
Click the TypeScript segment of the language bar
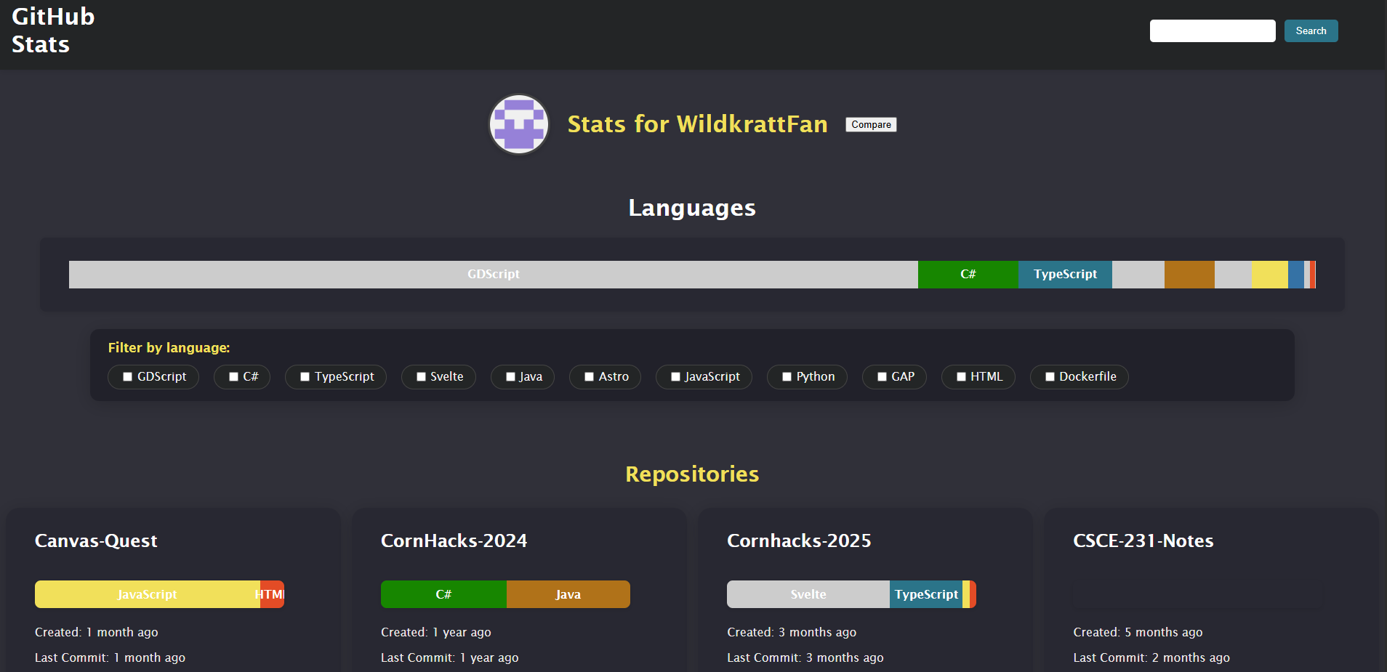point(1064,274)
